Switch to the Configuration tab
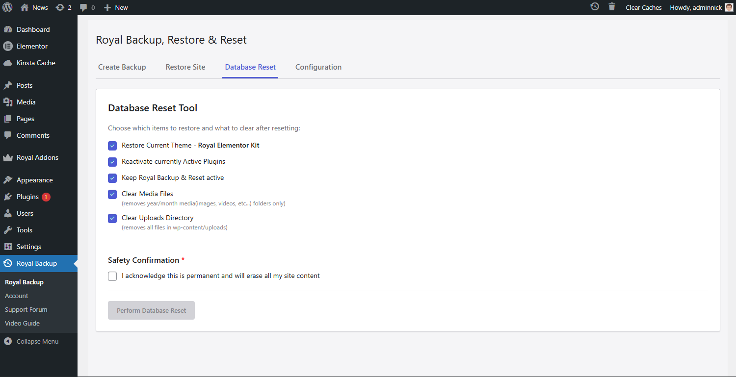Screen dimensions: 736x377 [x=318, y=67]
